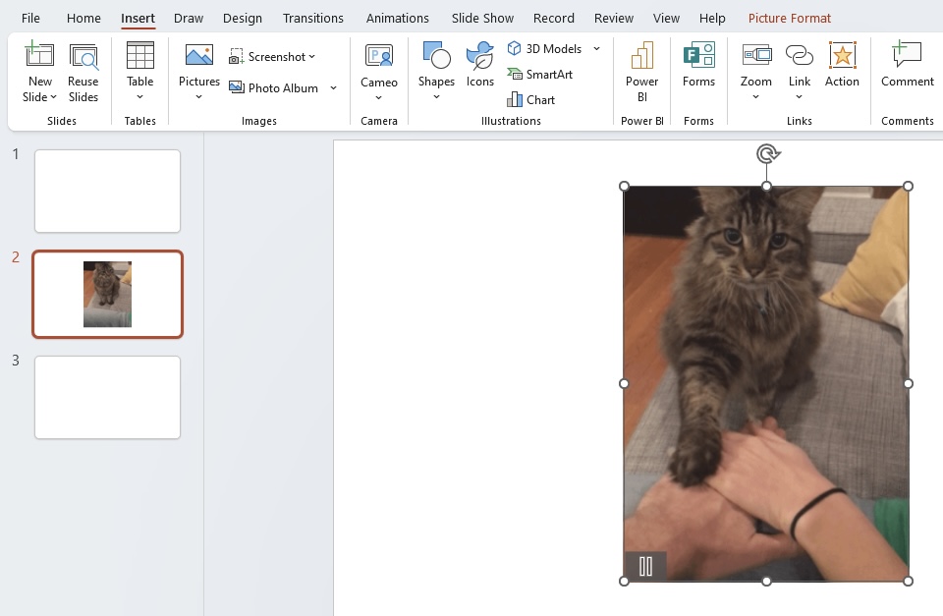This screenshot has width=943, height=616.
Task: Add an Action to the picture
Action: [x=842, y=65]
